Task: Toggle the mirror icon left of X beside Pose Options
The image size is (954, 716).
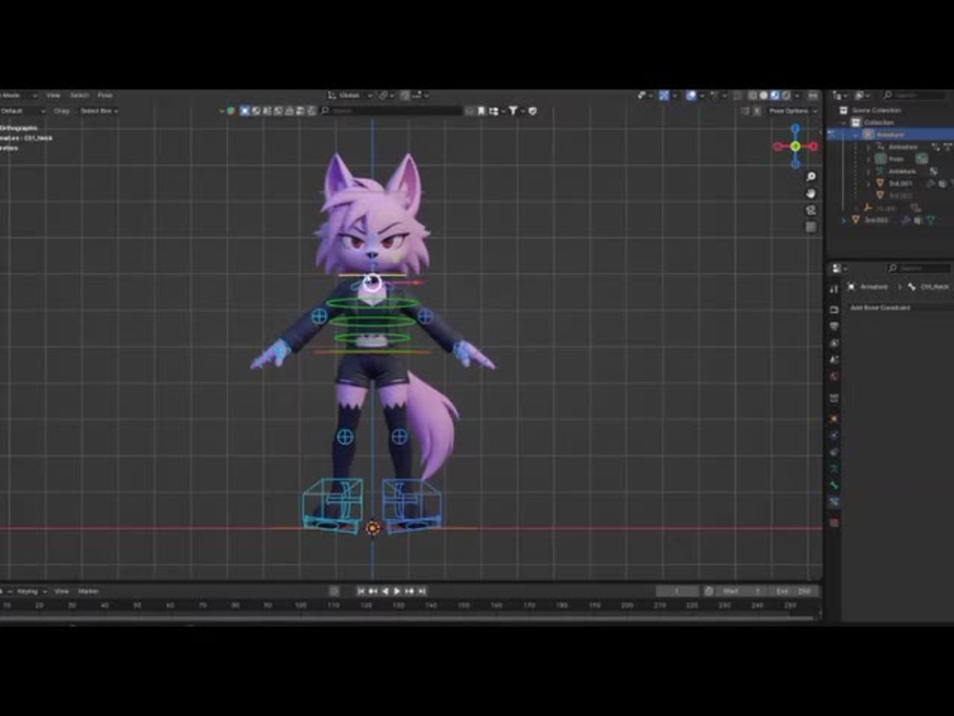Action: pos(745,111)
